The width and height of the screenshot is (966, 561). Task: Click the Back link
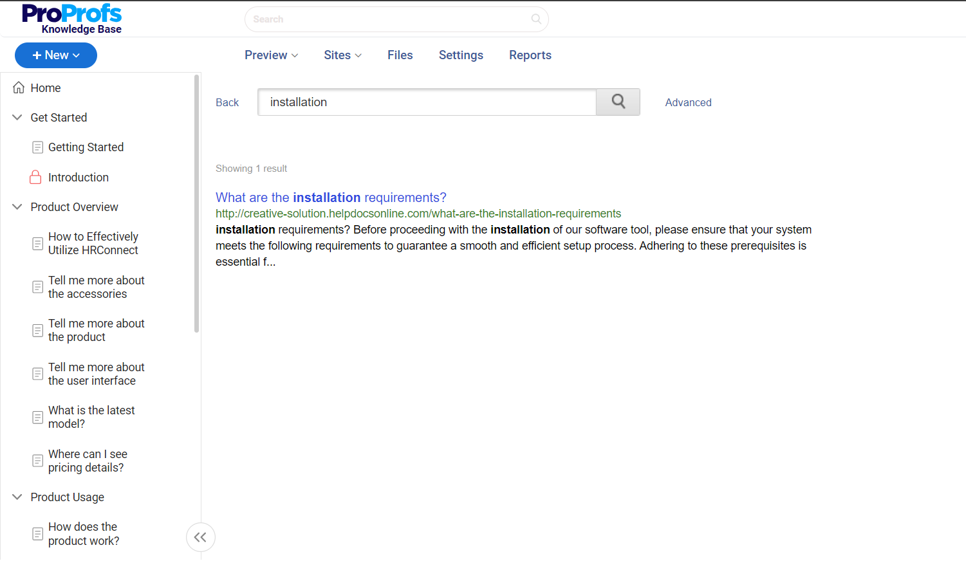[227, 102]
